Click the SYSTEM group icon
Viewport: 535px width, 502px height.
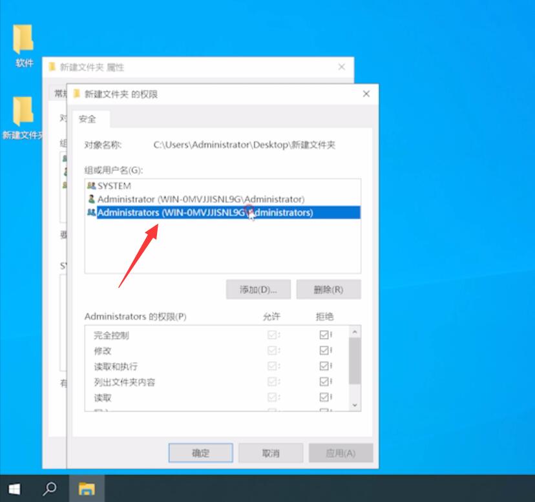[91, 185]
